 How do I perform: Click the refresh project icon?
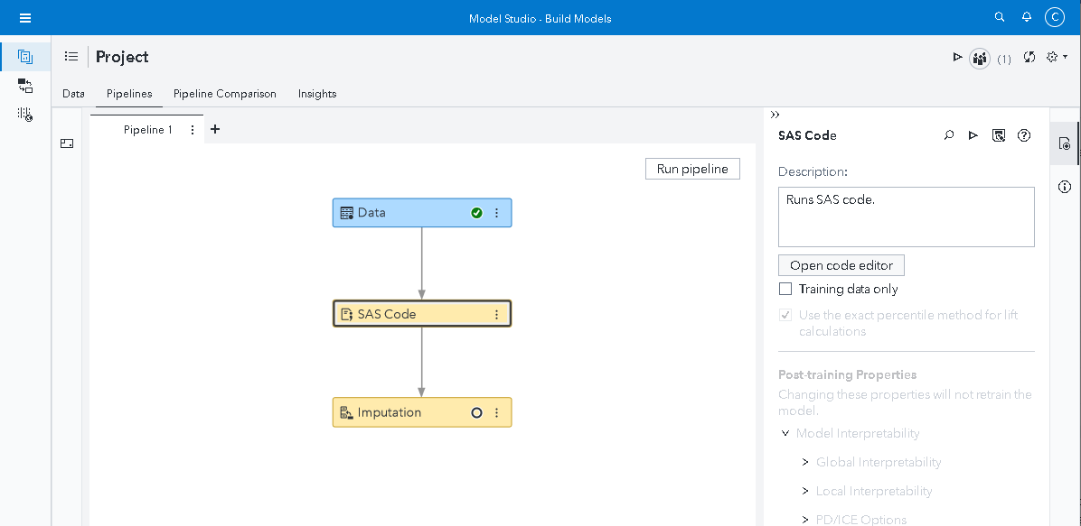pyautogui.click(x=1029, y=57)
